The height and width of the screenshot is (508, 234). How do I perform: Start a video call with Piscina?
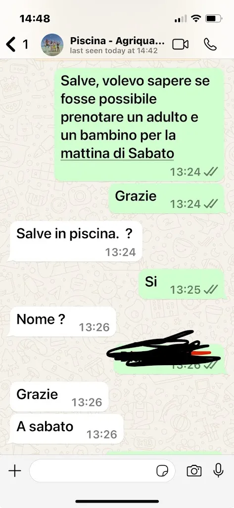click(x=181, y=44)
